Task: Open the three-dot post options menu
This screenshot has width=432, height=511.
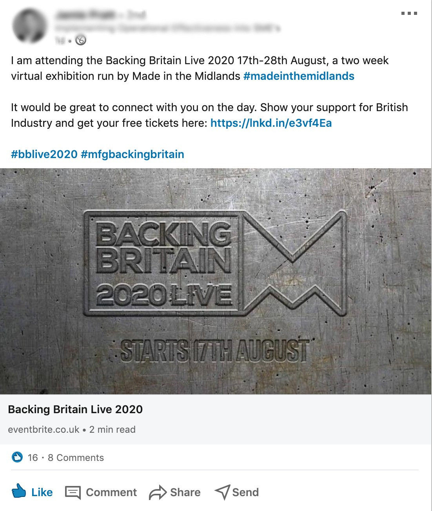Action: pos(409,13)
